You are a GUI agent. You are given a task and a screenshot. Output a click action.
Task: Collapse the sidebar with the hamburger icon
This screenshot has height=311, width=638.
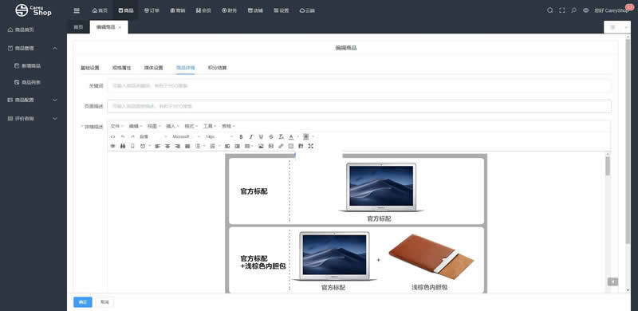tap(77, 10)
